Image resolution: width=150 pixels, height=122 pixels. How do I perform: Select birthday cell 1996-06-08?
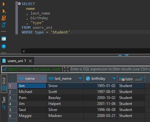[x=100, y=110]
